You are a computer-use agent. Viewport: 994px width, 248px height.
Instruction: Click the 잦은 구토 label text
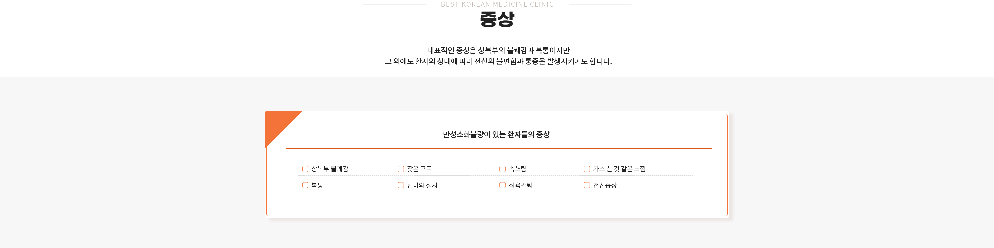(x=419, y=169)
